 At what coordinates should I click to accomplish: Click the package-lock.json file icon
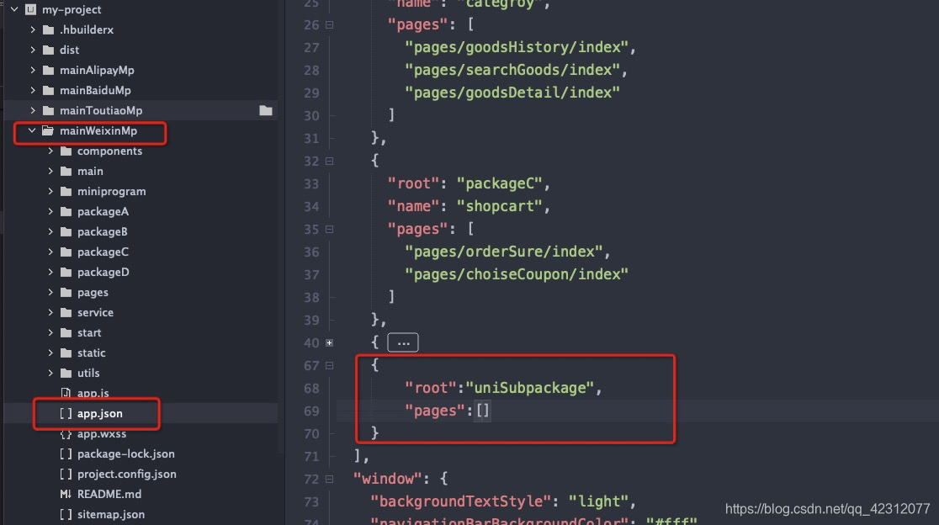pyautogui.click(x=66, y=453)
